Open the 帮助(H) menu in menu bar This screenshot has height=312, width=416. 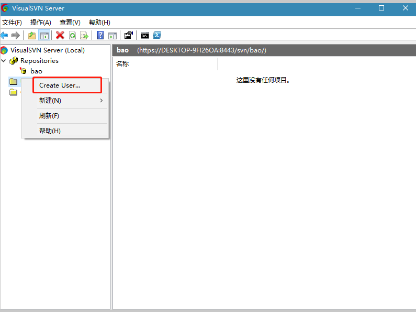tap(99, 23)
